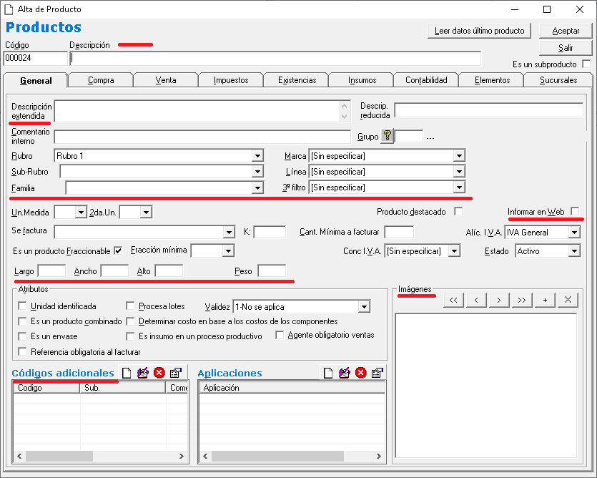
Task: Toggle Informar en Web checkbox
Action: (x=576, y=212)
